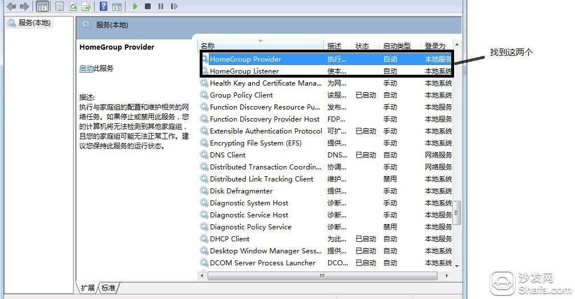The image size is (575, 299).
Task: Select the DHCP Client service name
Action: click(229, 239)
